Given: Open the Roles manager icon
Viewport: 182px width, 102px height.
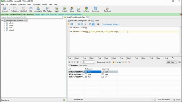Looking at the screenshot, I should coord(78,9).
